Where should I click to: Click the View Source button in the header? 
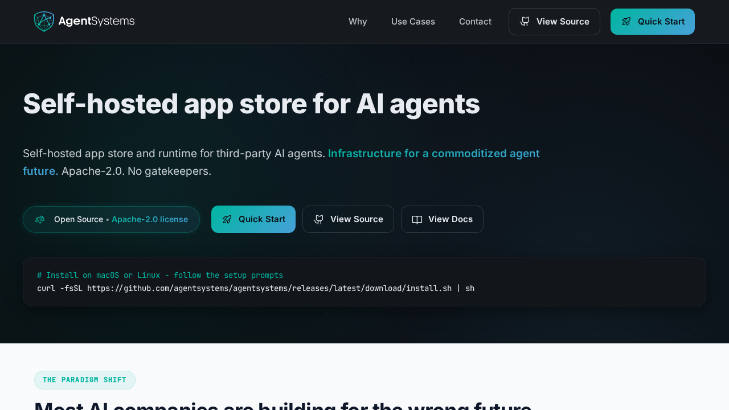[x=554, y=22]
